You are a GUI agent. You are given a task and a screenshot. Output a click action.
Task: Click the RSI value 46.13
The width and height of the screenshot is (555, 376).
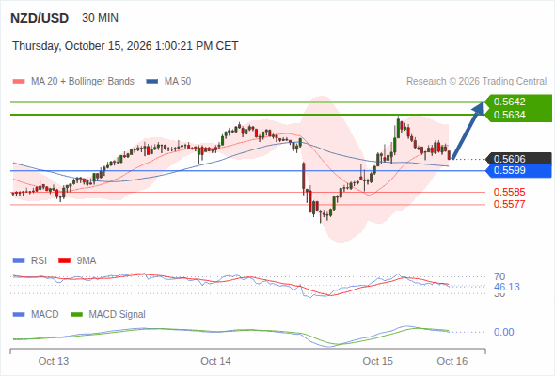[507, 287]
